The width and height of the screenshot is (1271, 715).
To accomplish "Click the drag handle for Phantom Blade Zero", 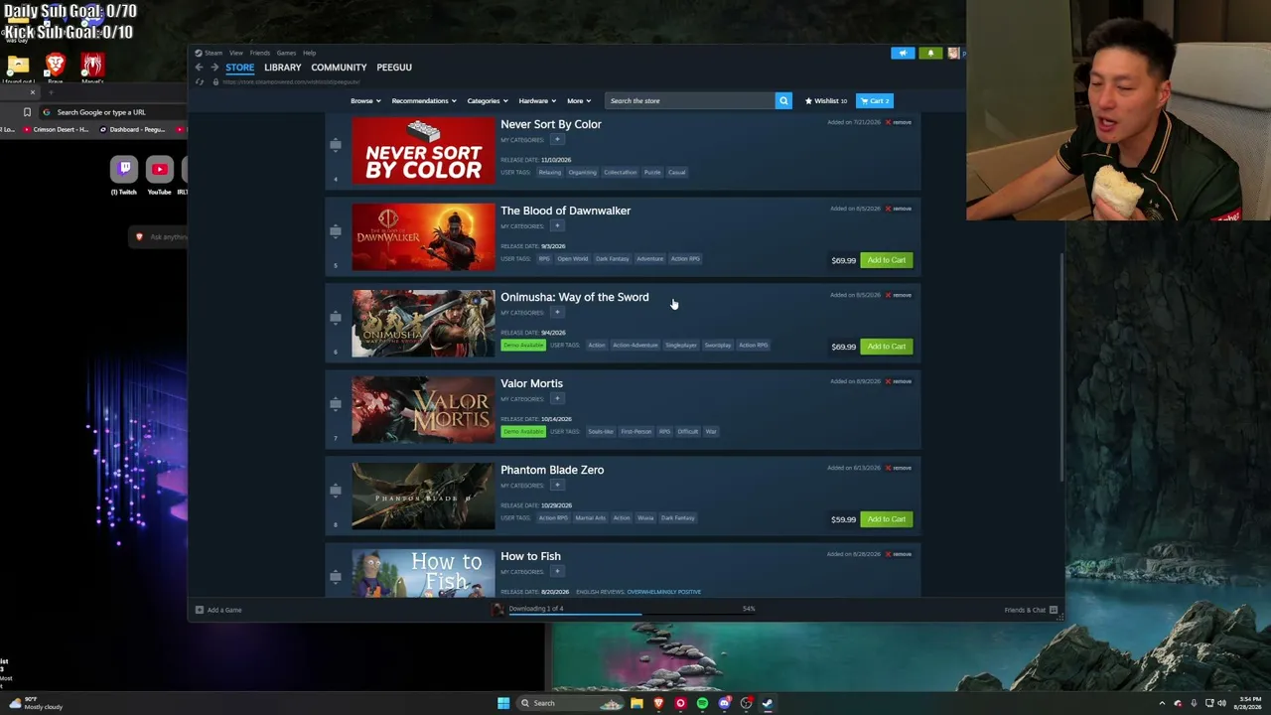I will [336, 490].
